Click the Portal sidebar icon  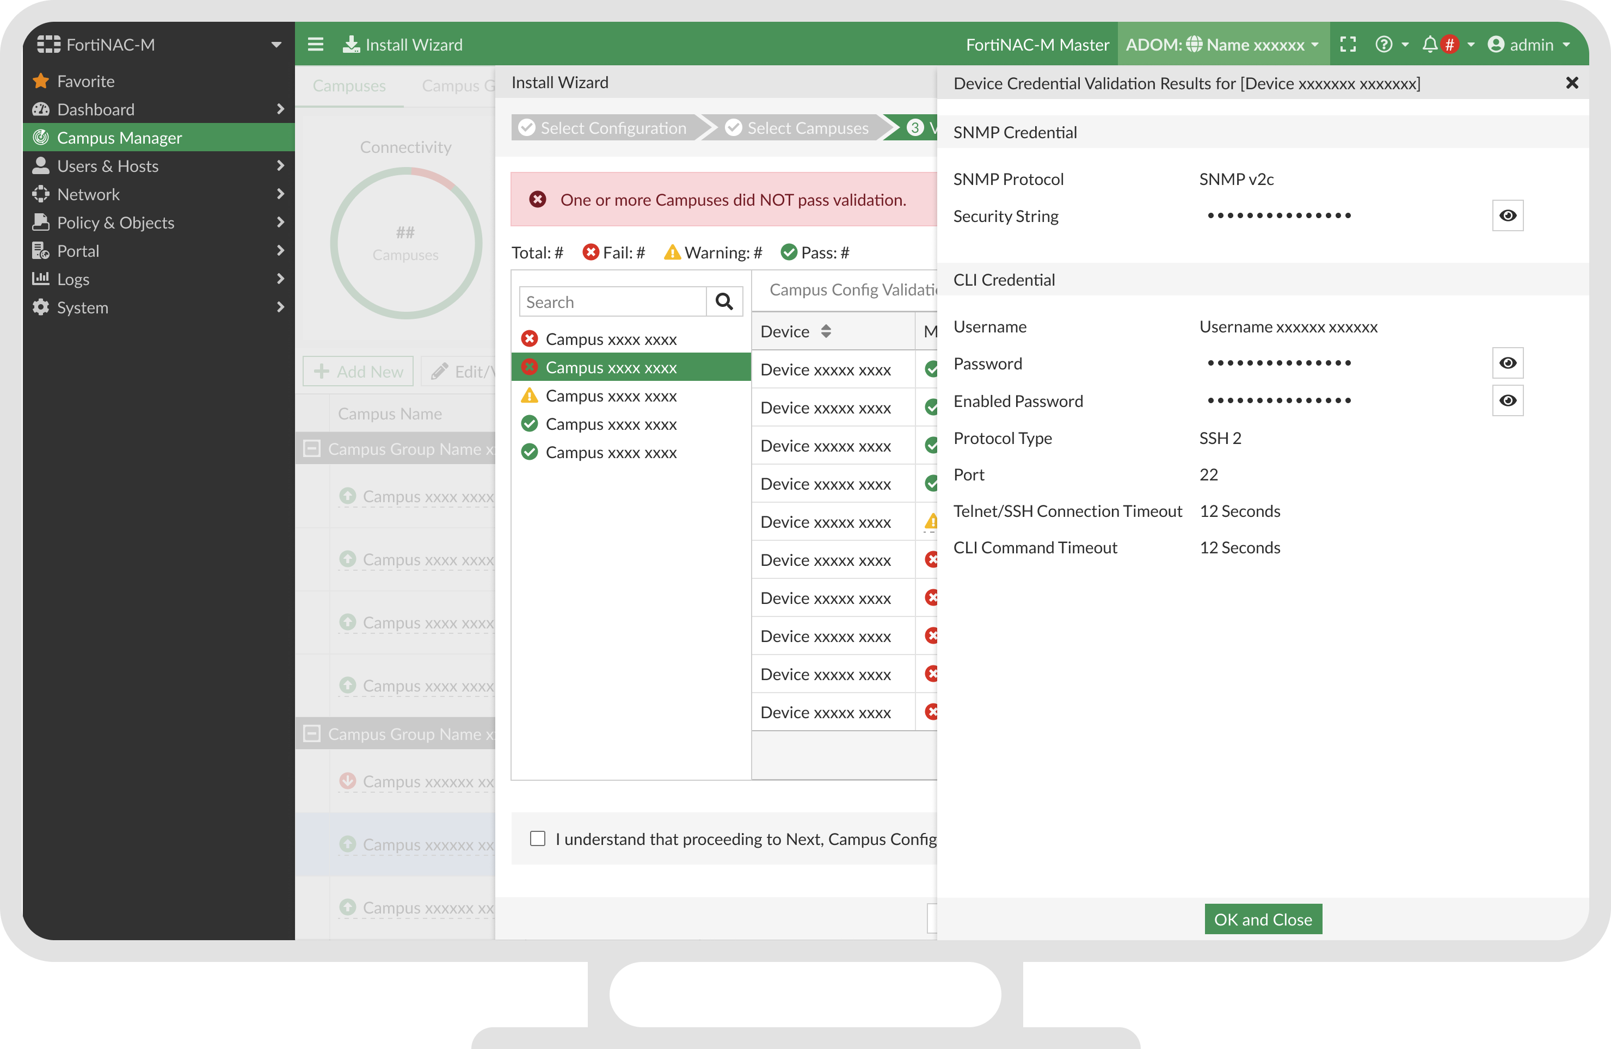point(41,251)
